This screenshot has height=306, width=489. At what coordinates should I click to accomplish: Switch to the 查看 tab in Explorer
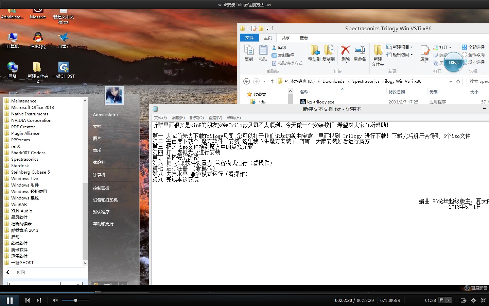tap(304, 38)
